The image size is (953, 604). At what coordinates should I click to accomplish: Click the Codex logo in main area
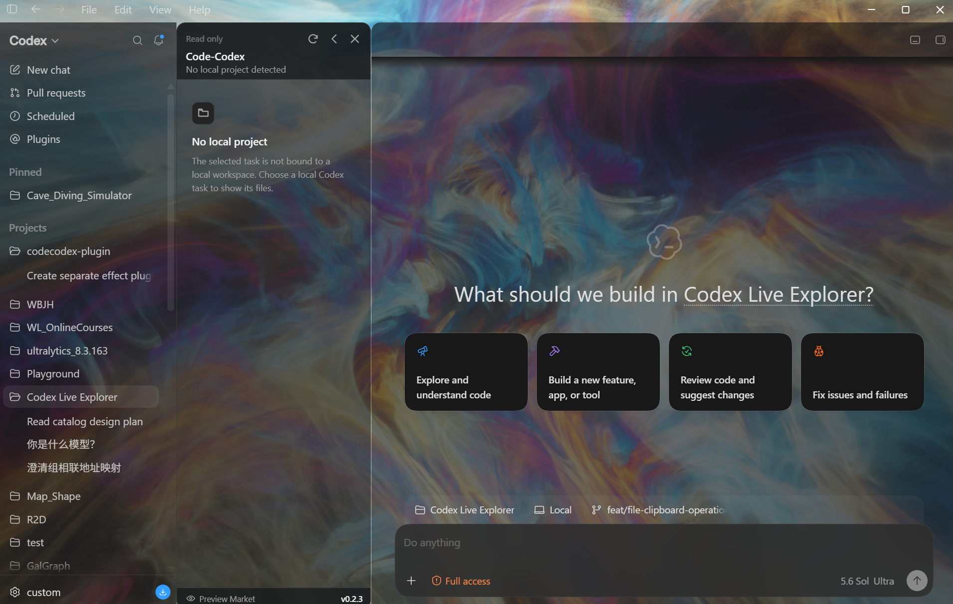click(664, 242)
